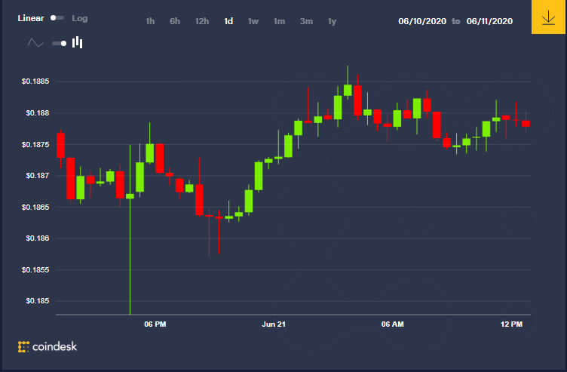The width and height of the screenshot is (567, 372).
Task: Click the $0.187 price axis label
Action: click(38, 176)
